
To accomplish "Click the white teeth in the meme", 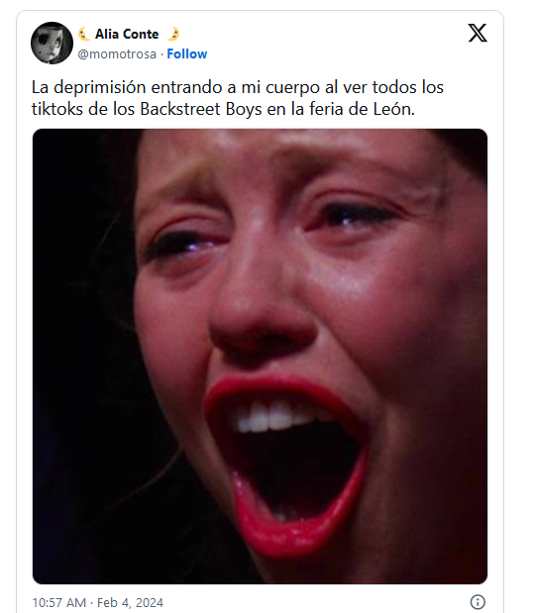I will coord(273,418).
